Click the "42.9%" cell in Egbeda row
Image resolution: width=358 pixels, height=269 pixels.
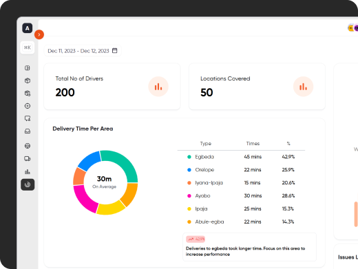pyautogui.click(x=288, y=157)
